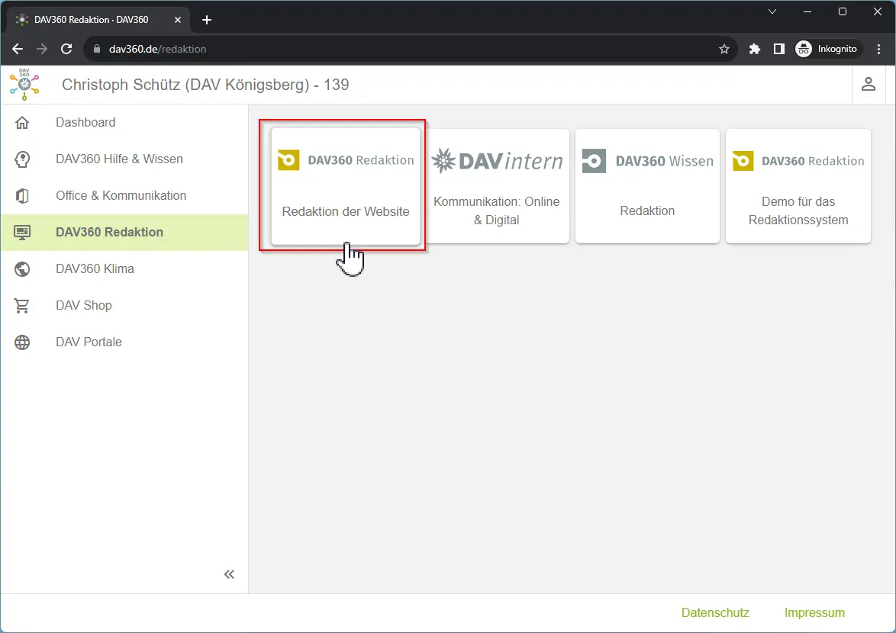Bookmark this page with the star icon
The height and width of the screenshot is (633, 896).
[724, 49]
